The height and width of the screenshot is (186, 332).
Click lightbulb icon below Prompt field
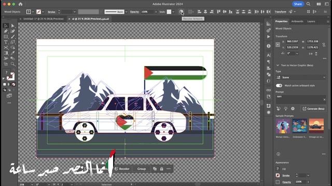(286, 109)
